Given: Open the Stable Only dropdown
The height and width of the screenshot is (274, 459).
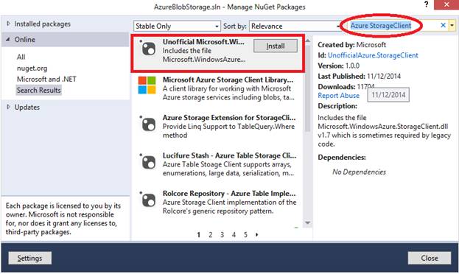Looking at the screenshot, I should pyautogui.click(x=177, y=26).
